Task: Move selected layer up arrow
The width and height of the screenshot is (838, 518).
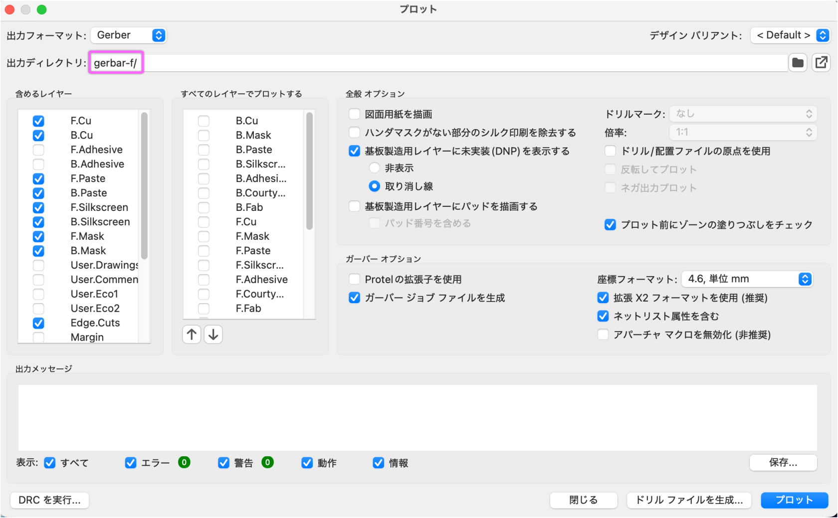Action: pos(192,335)
